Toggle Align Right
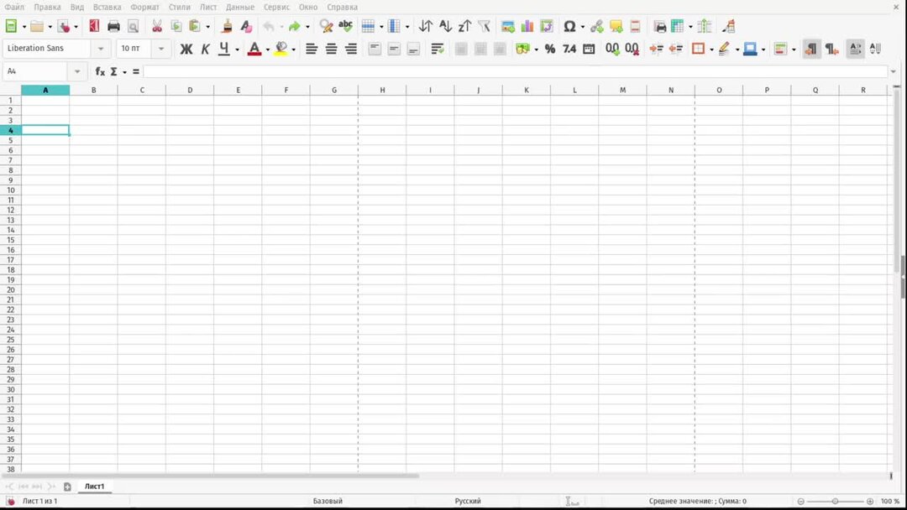Screen dimensions: 907x510 350,49
